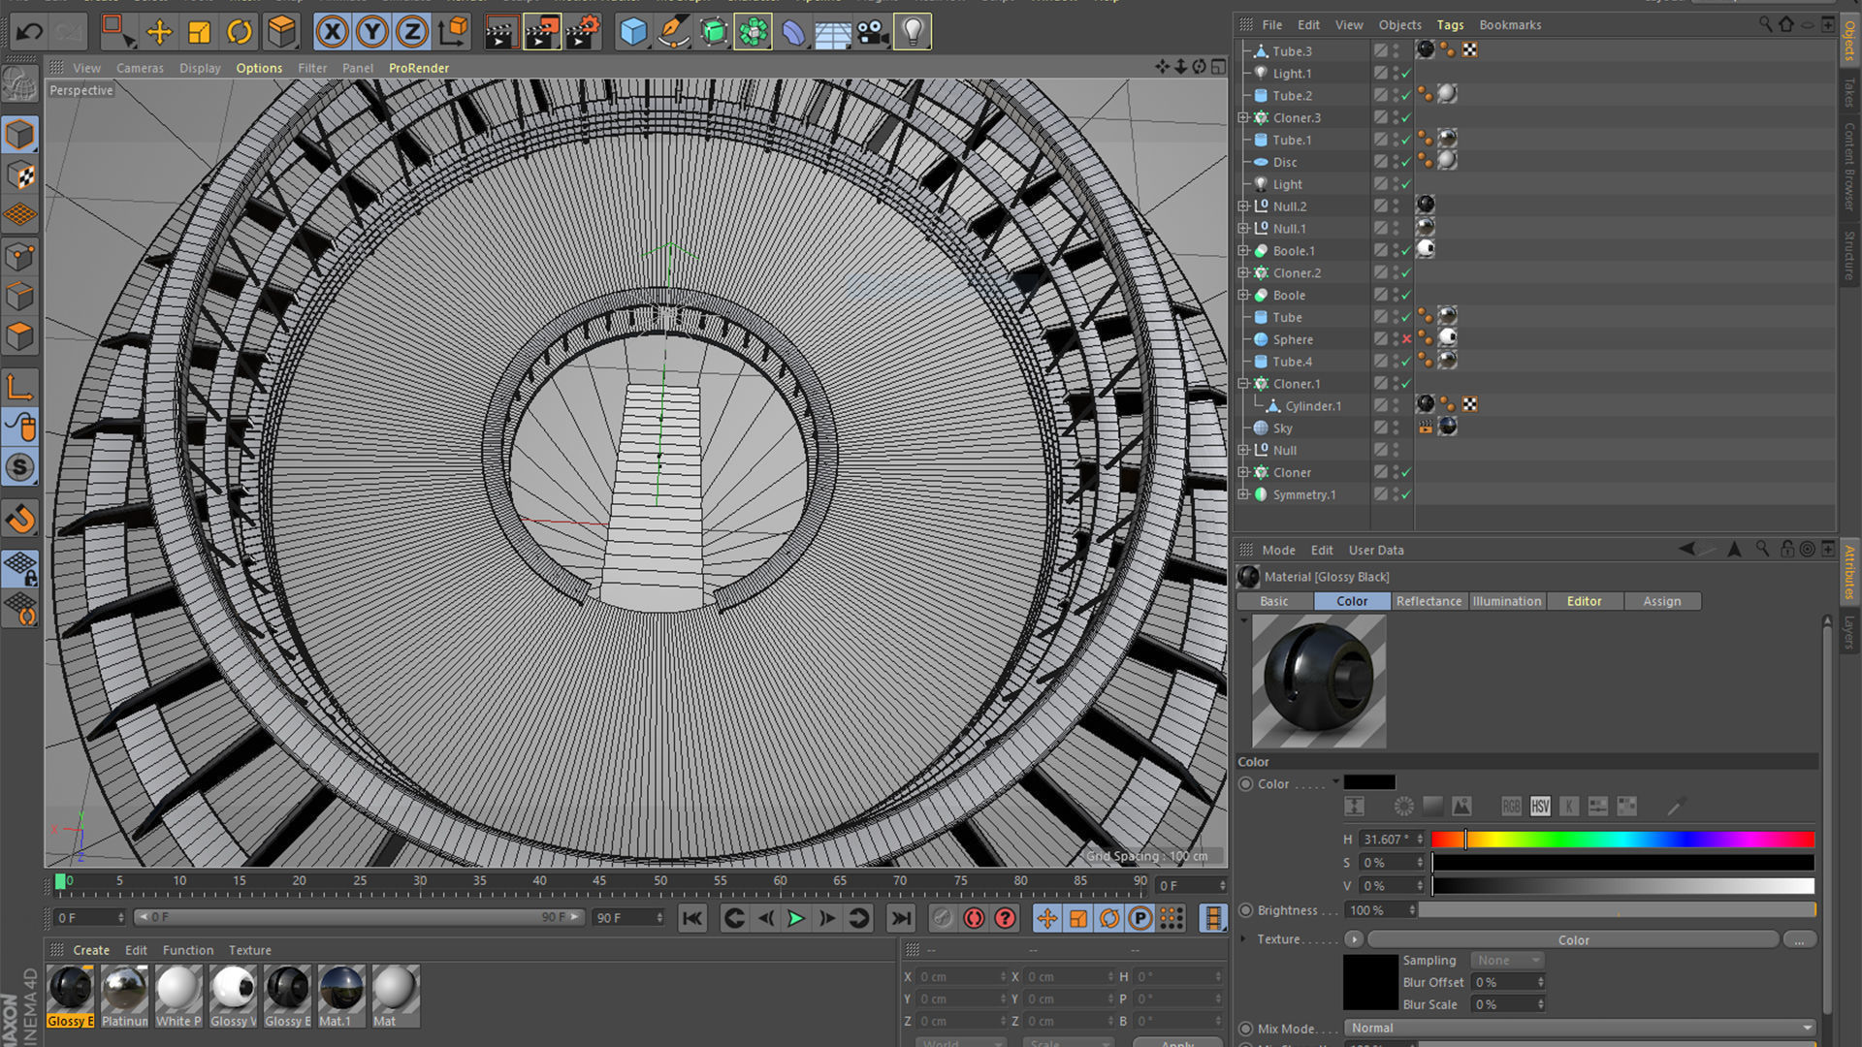Open viewport Cameras menu

[140, 68]
